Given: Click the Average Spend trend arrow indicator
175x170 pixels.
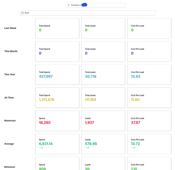Looking at the screenshot, I should [x=40, y=148].
